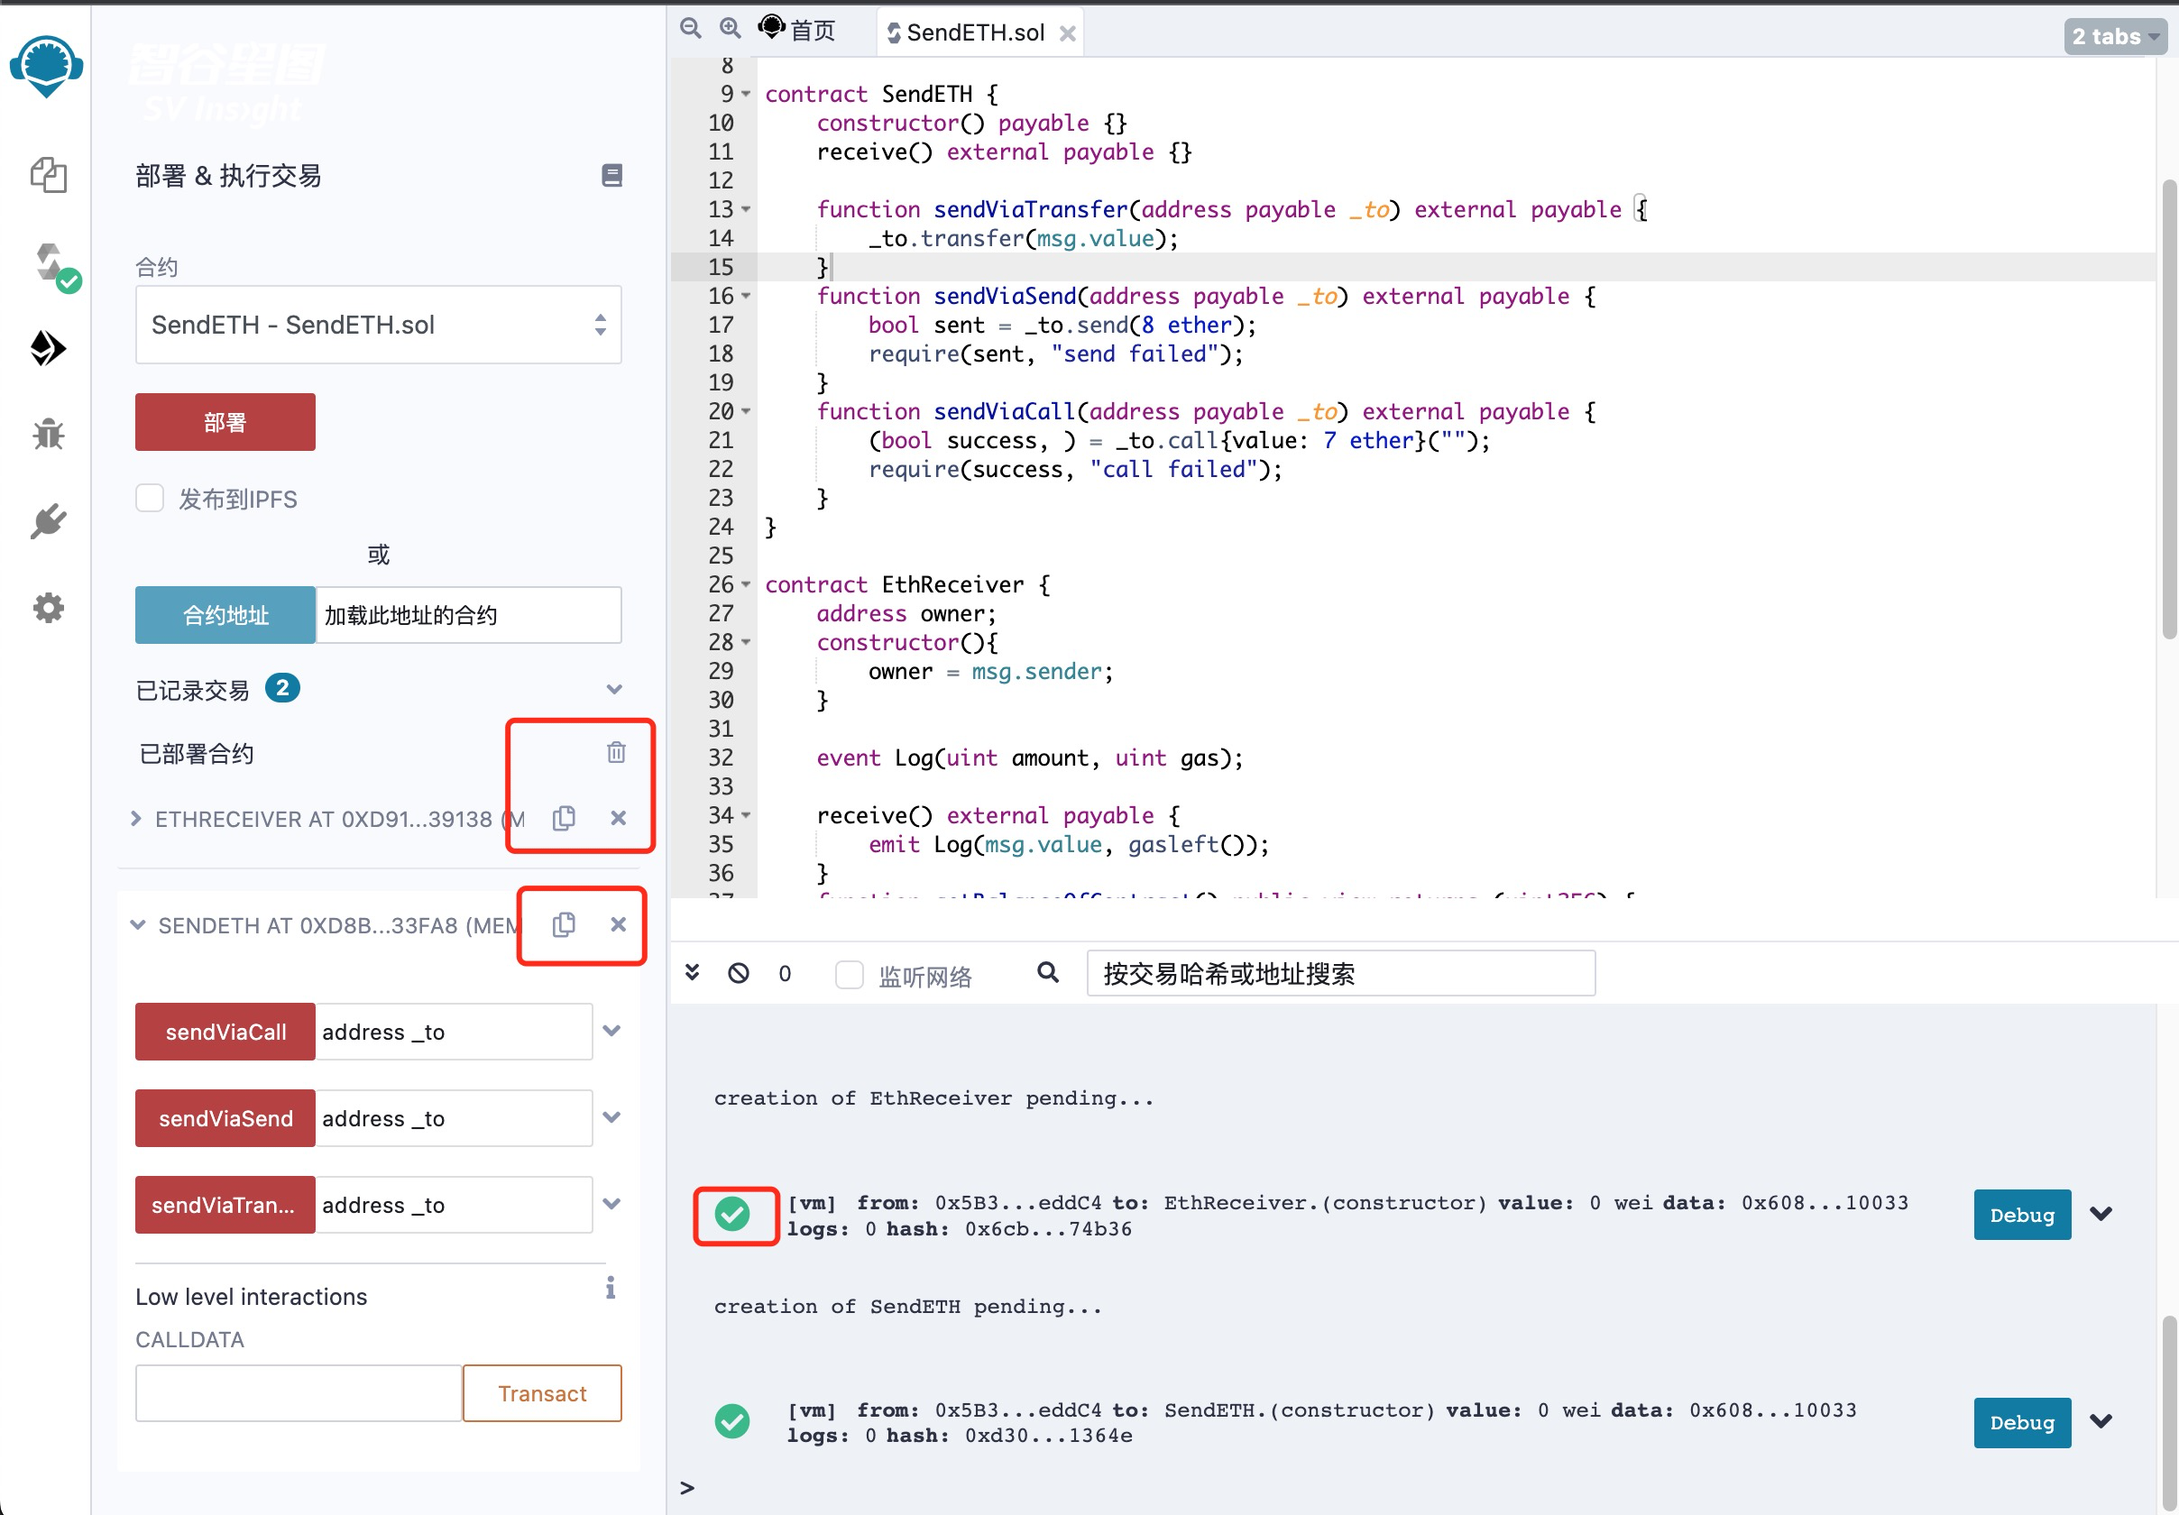The width and height of the screenshot is (2179, 1515).
Task: Toggle the 监听网络 checkbox
Action: tap(849, 974)
